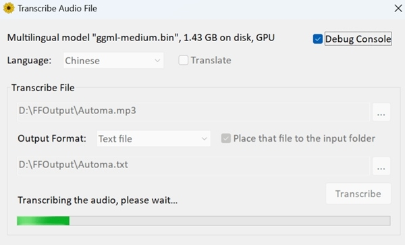Open the Language dropdown showing Chinese
405x245 pixels.
point(113,61)
